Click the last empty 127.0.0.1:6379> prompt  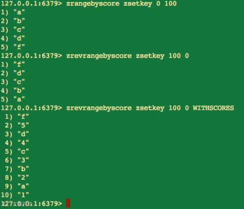32,203
